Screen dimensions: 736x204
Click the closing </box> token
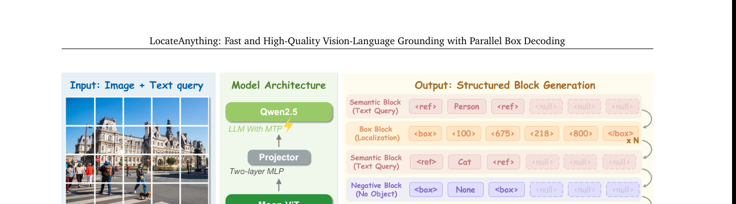(x=621, y=134)
